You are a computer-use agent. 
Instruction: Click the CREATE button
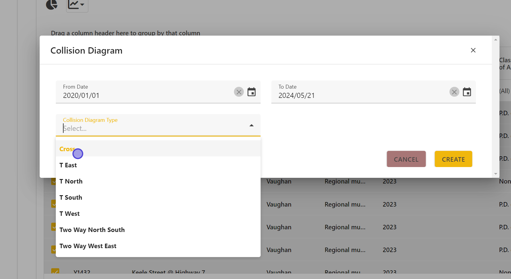point(453,159)
